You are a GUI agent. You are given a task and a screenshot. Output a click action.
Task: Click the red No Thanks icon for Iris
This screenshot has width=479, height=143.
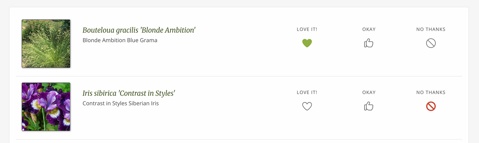coord(431,106)
